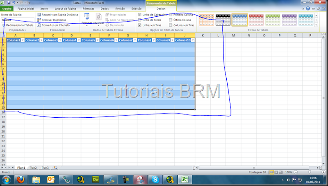Click the Undo icon in quick access toolbar
Image resolution: width=328 pixels, height=186 pixels.
[14, 3]
